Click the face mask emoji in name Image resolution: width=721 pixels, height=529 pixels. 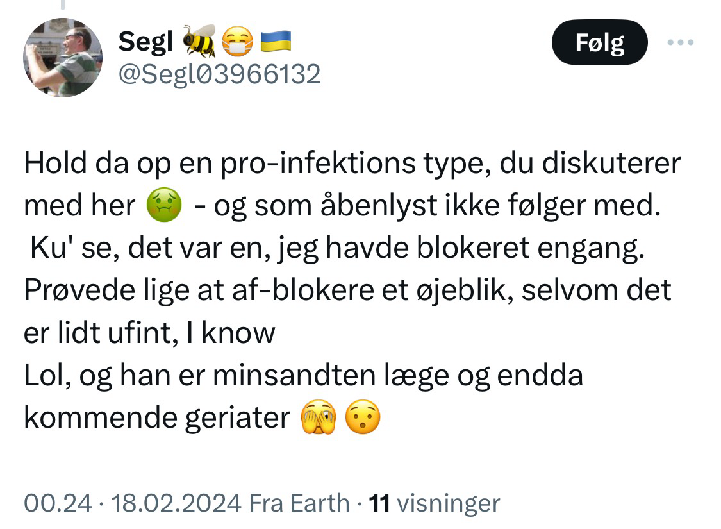237,42
